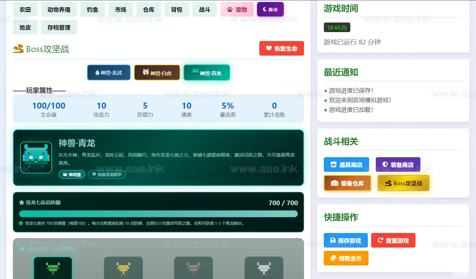Click the shop icon on 道具商店
Viewport: 476px width, 279px height.
tap(333, 164)
